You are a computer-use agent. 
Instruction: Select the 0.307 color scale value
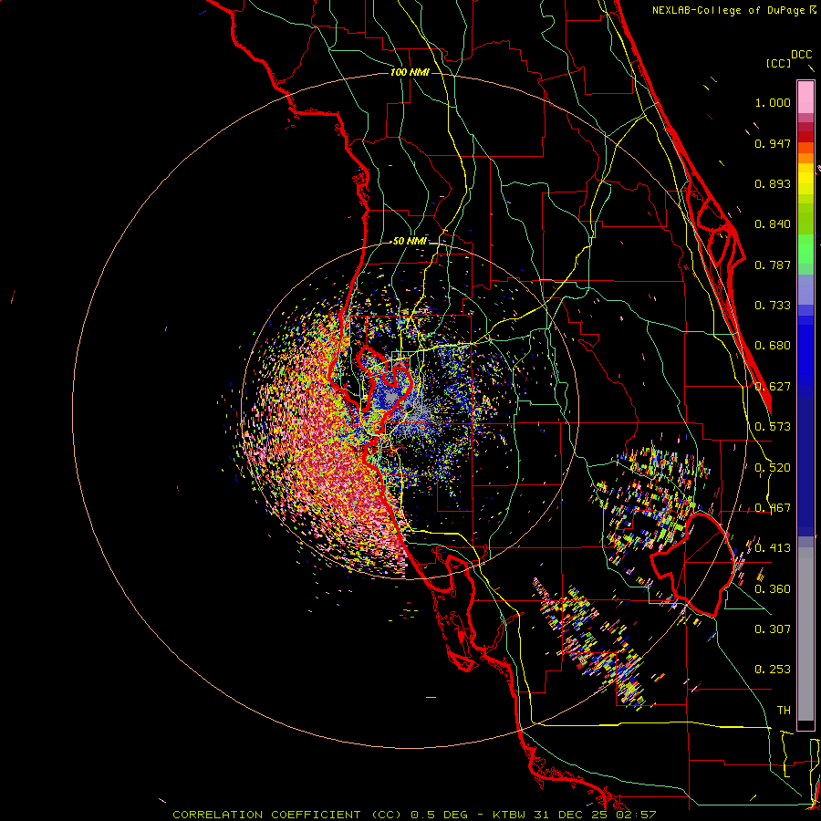[773, 629]
